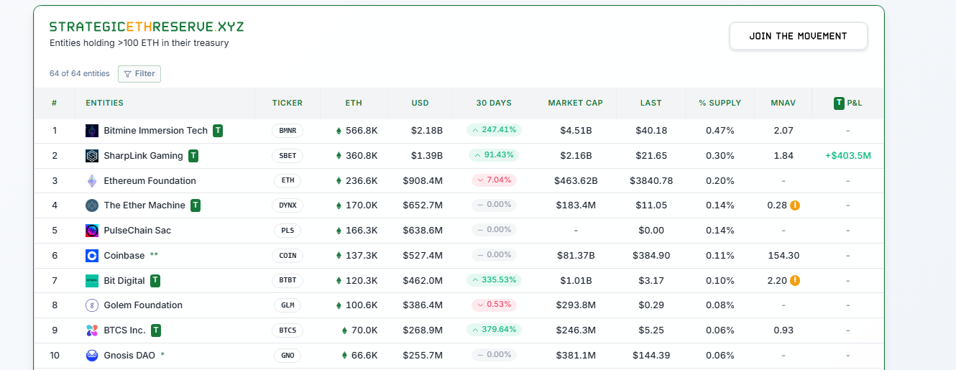Sort by the % Supply column header
Screen dimensions: 956x370
pos(720,103)
